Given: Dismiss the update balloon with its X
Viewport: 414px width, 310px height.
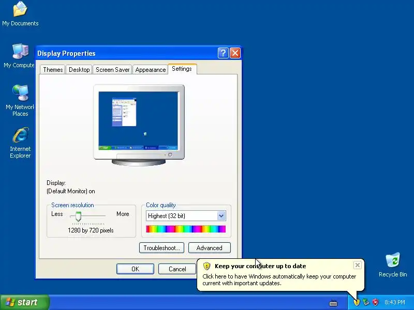Looking at the screenshot, I should [x=357, y=265].
